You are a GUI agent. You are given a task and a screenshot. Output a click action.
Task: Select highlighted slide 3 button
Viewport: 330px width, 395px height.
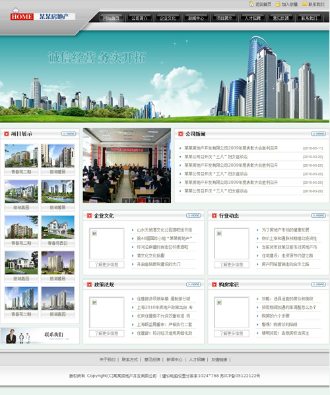click(x=141, y=200)
